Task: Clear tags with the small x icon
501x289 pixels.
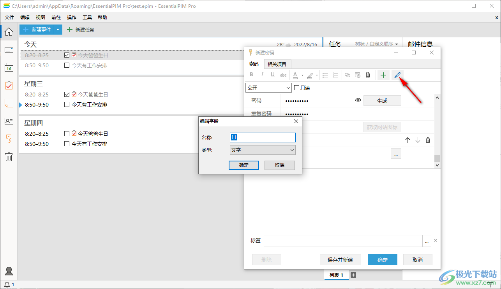Action: pyautogui.click(x=436, y=240)
